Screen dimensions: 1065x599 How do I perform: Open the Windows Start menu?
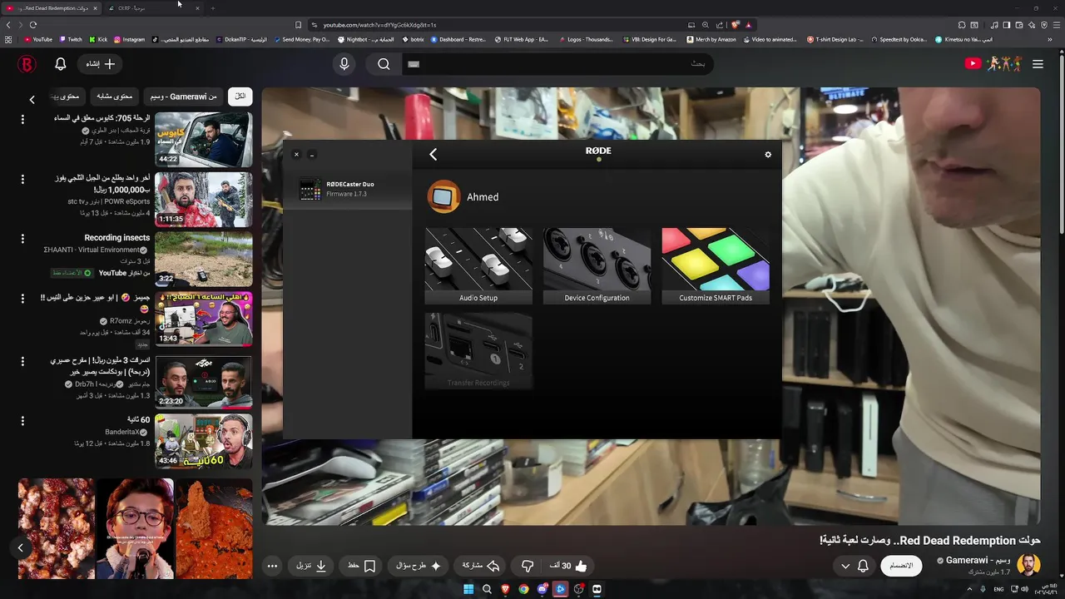468,589
